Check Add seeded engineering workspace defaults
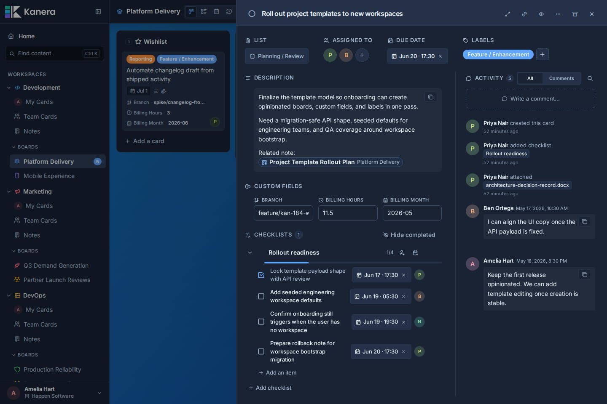 click(x=261, y=297)
